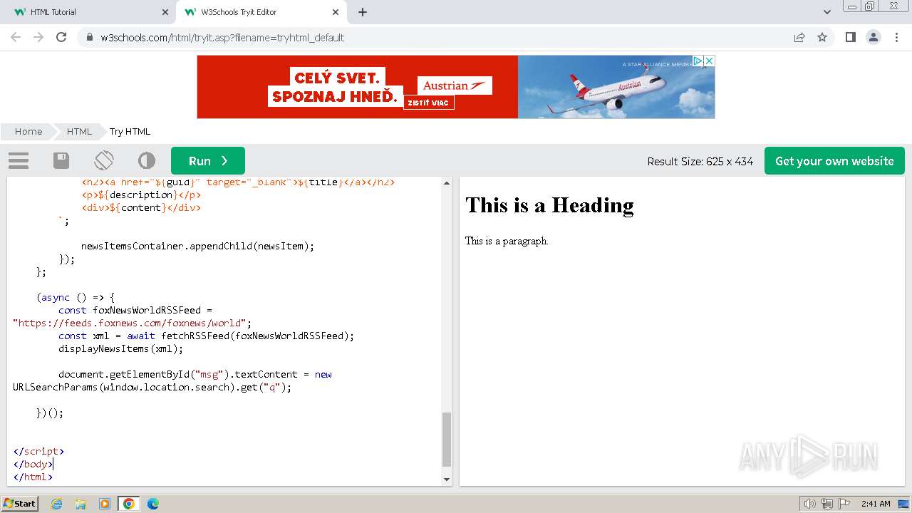Open Action Center flag icon

pyautogui.click(x=844, y=504)
